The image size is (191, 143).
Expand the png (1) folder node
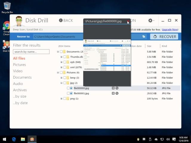pyautogui.click(x=61, y=99)
